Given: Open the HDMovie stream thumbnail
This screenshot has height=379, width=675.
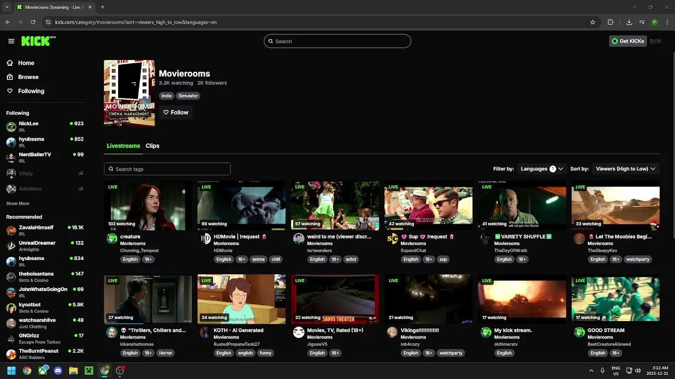Looking at the screenshot, I should [242, 206].
